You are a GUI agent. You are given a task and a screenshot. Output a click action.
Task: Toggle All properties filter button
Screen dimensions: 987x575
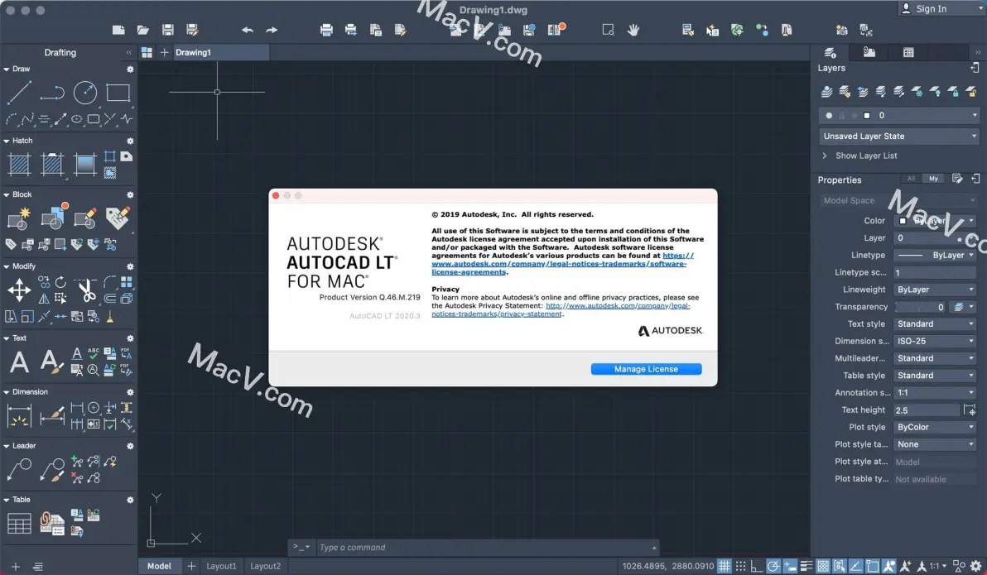(911, 179)
